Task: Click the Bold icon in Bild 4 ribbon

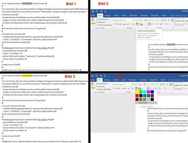Action: click(x=114, y=88)
